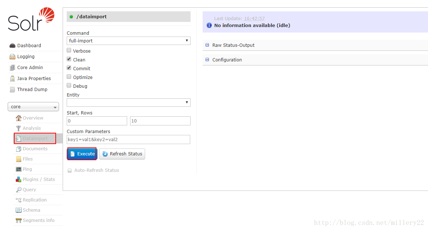Click the Refresh Status circular arrow icon
Screen dimensions: 428x230
pyautogui.click(x=105, y=154)
